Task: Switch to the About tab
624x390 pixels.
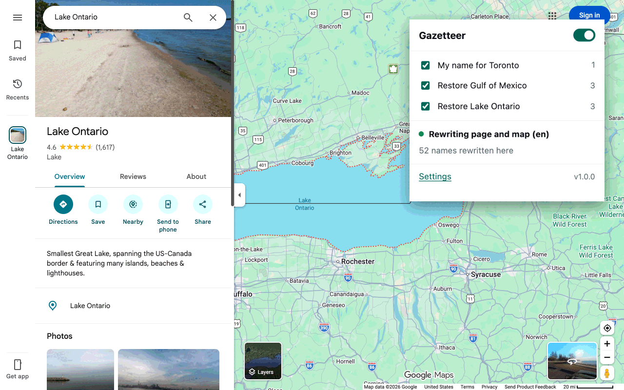Action: (196, 176)
